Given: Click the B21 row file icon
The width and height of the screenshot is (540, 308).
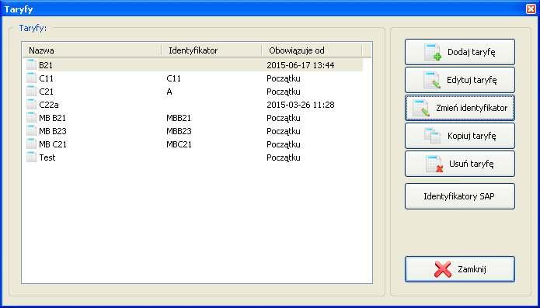Looking at the screenshot, I should pos(31,65).
